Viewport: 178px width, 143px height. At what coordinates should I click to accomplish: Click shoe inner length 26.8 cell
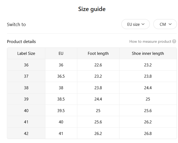(148, 133)
